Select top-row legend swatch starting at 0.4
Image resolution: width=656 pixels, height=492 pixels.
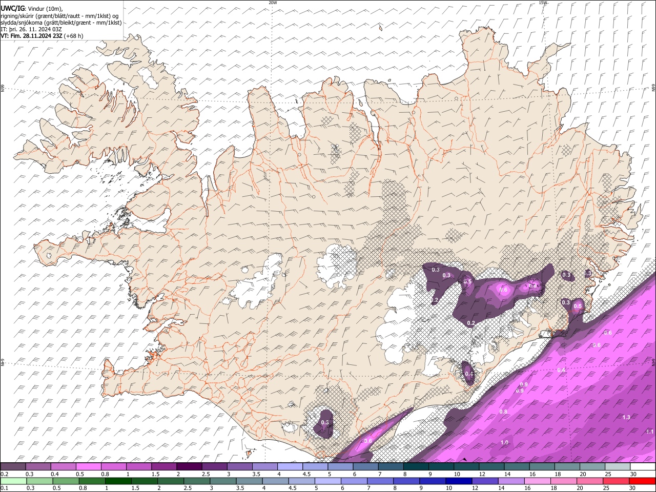tap(64, 467)
